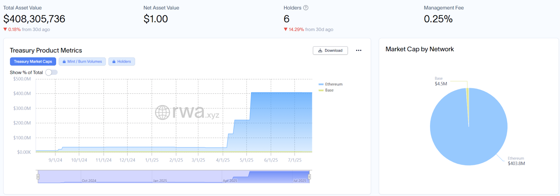Open the locked Holders tab
Image resolution: width=560 pixels, height=196 pixels.
(121, 62)
